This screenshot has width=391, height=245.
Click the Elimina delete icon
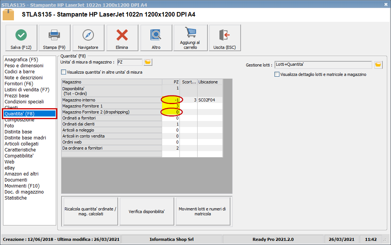pos(122,37)
